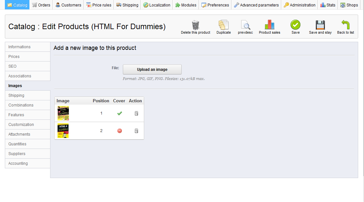Click the green Save checkmark icon
Viewport: 364px width, 202px height.
(295, 25)
